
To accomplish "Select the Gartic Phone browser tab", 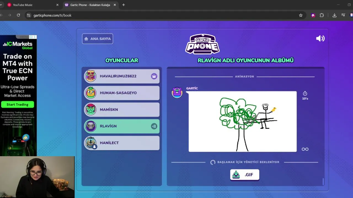I will 90,5.
